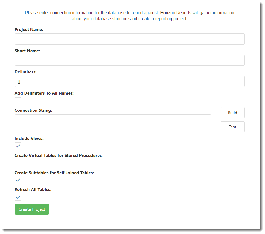Open the connection string Build dialog
Screen dimensions: 265x234
(232, 113)
